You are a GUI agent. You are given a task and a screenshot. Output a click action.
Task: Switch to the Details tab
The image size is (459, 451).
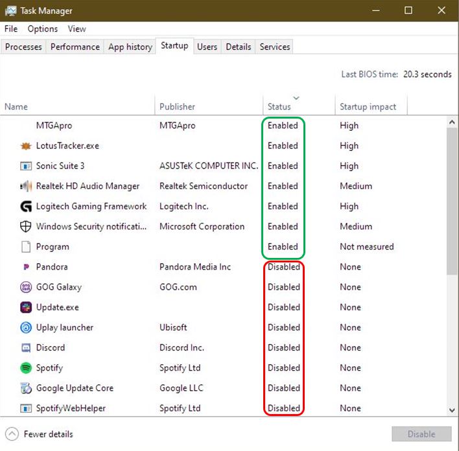pyautogui.click(x=239, y=47)
